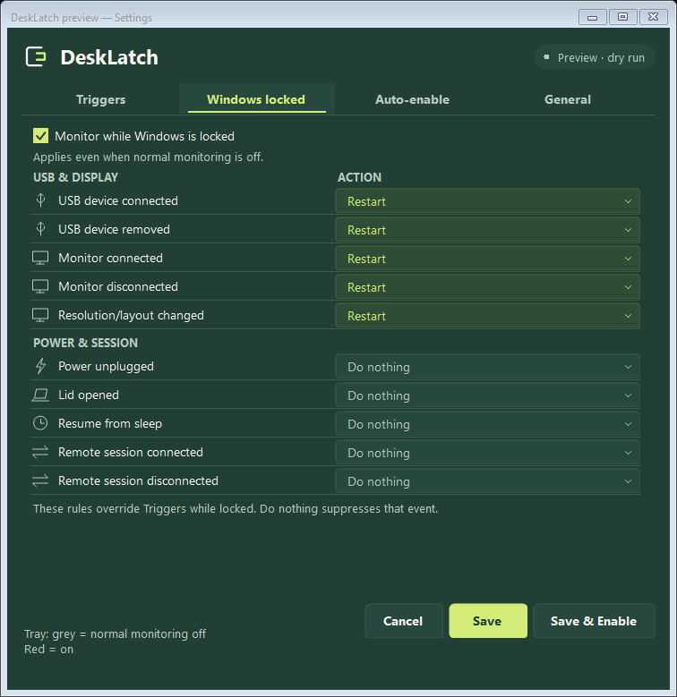Click the Save button

488,621
